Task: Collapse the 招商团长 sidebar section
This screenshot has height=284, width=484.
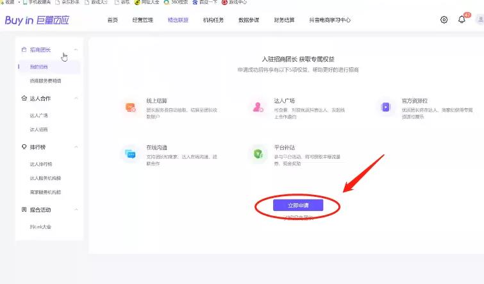Action: point(76,49)
